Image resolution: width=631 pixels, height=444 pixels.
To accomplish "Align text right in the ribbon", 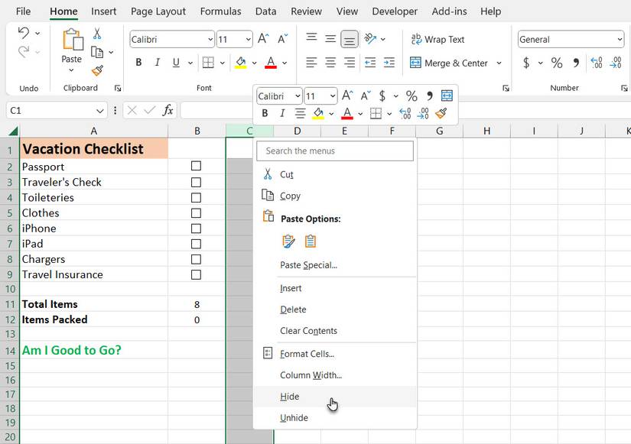I will coord(350,63).
